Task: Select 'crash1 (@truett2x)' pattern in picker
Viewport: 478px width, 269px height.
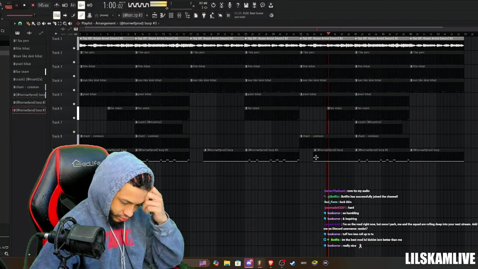Action: click(29, 79)
